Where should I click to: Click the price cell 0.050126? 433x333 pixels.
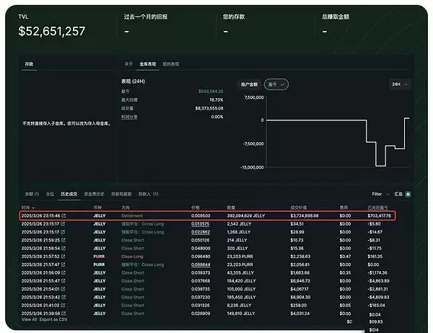(200, 240)
